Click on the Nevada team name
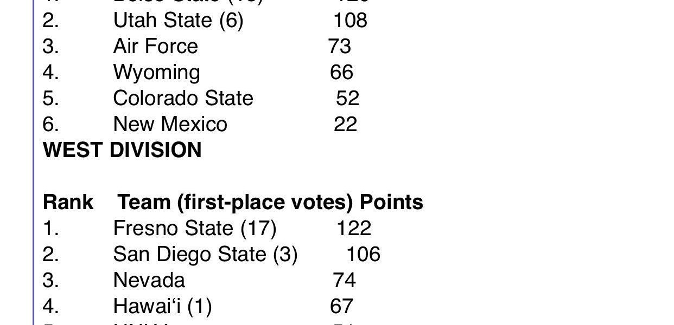Image resolution: width=674 pixels, height=325 pixels. (x=149, y=281)
